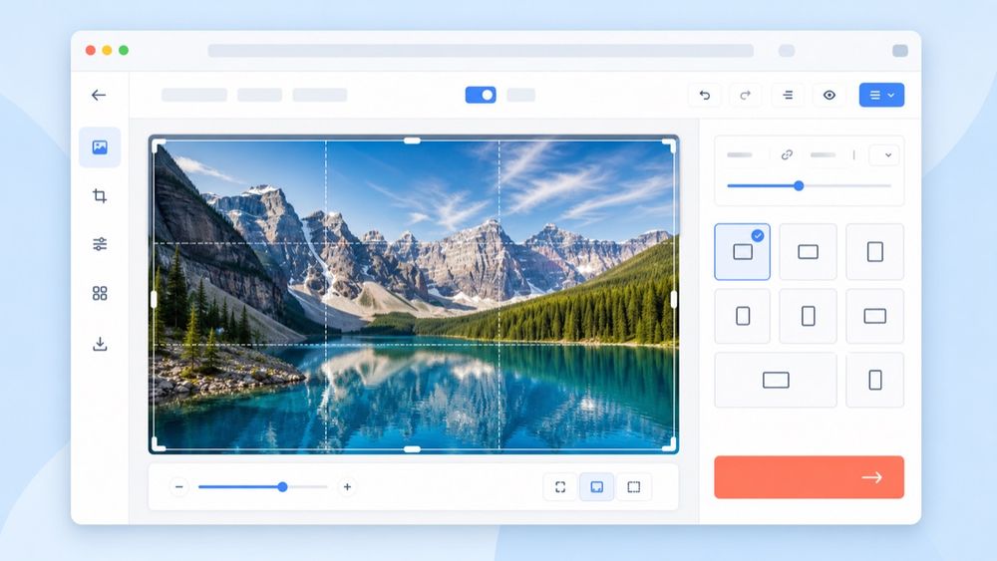997x561 pixels.
Task: Click the grey pill beside the blue toggle
Action: [520, 96]
